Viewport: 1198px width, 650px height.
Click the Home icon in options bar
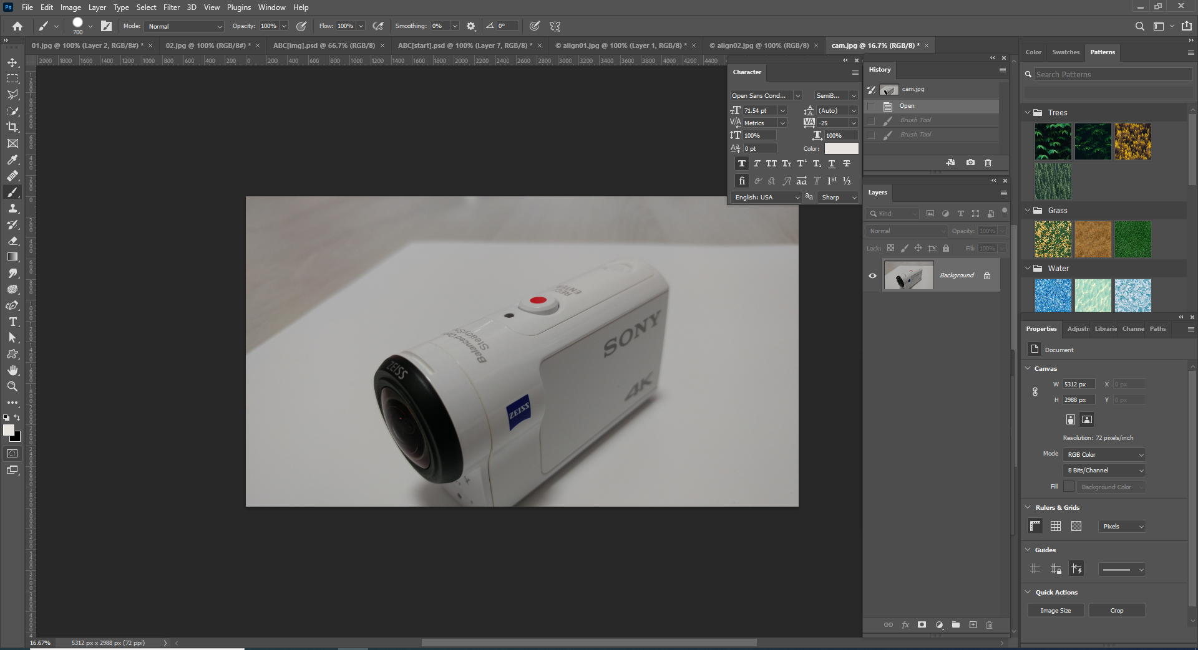click(17, 26)
